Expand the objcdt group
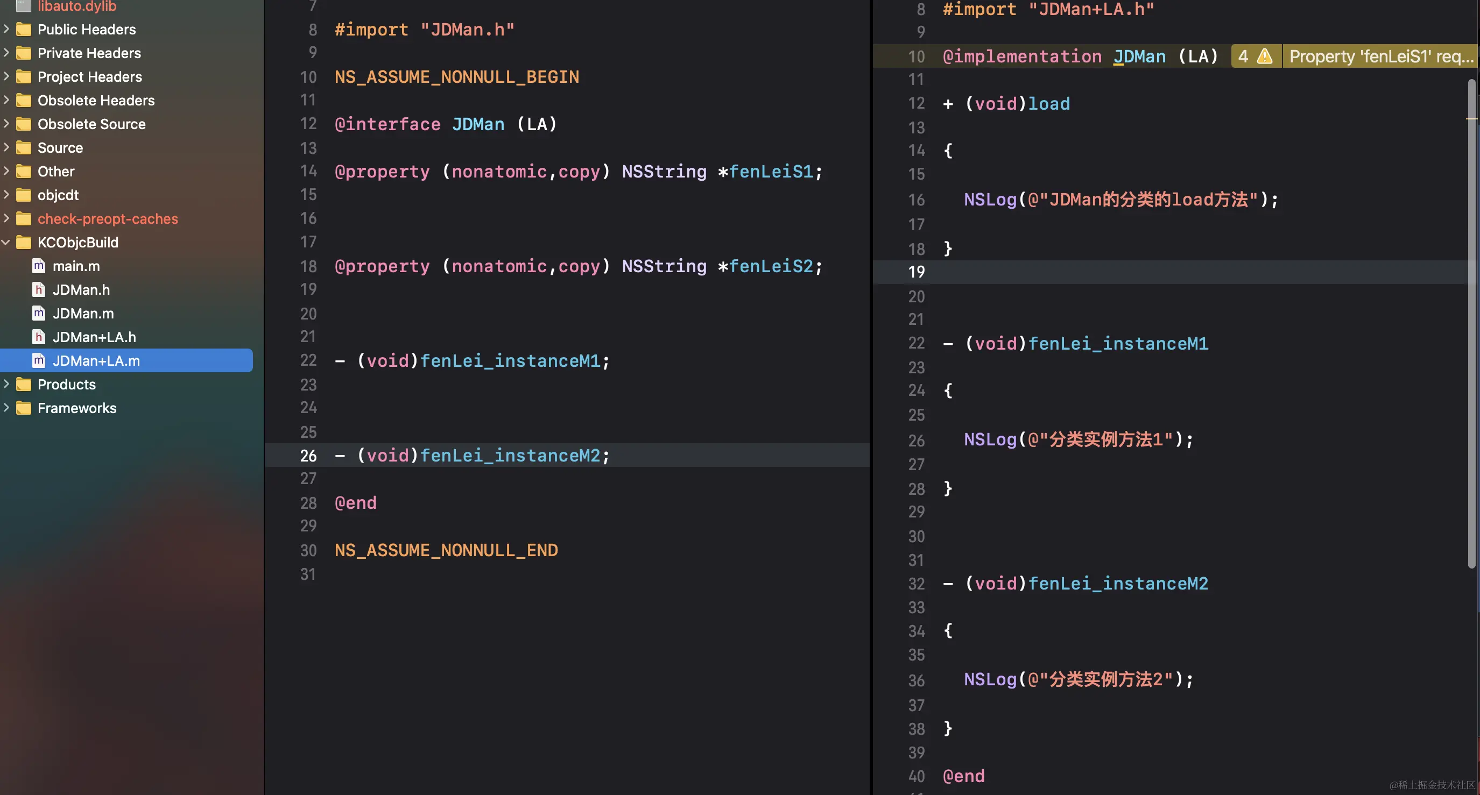 coord(6,194)
